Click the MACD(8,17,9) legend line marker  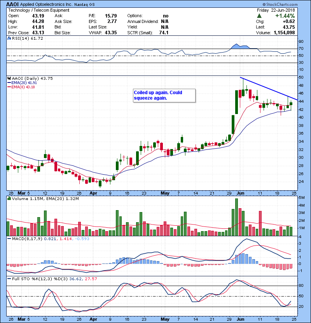(x=9, y=239)
